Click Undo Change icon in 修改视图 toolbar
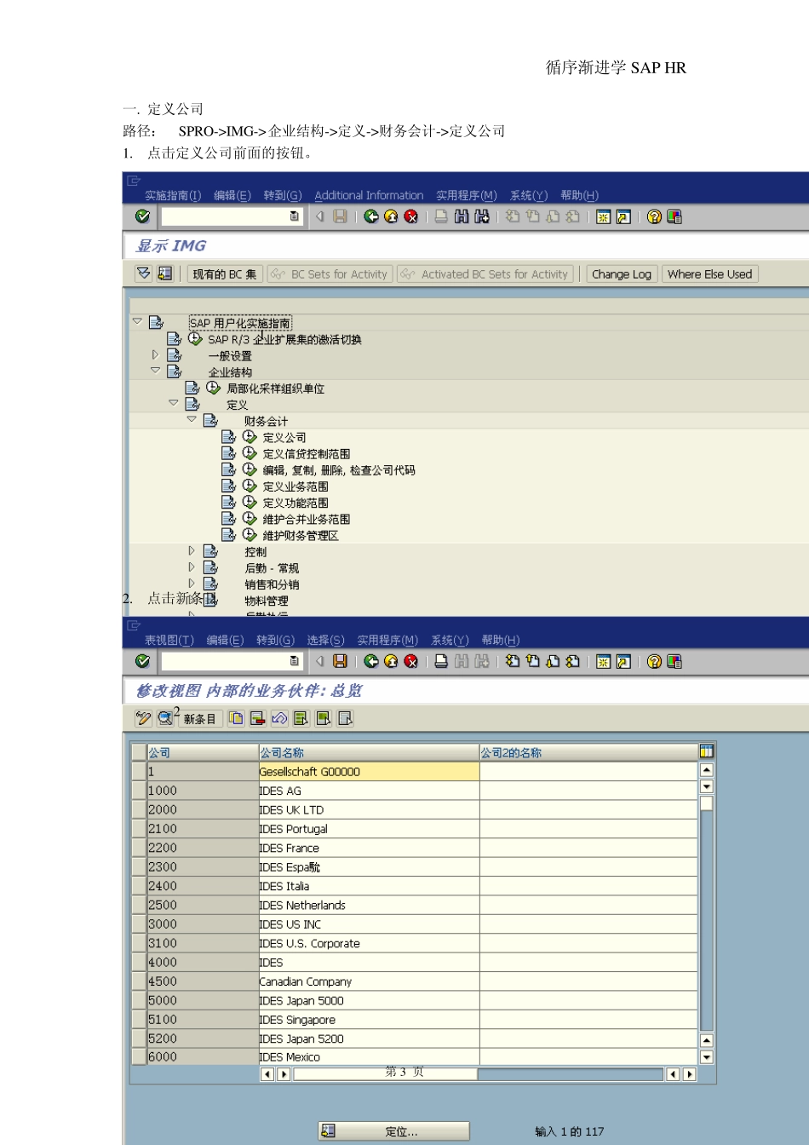 pos(279,718)
